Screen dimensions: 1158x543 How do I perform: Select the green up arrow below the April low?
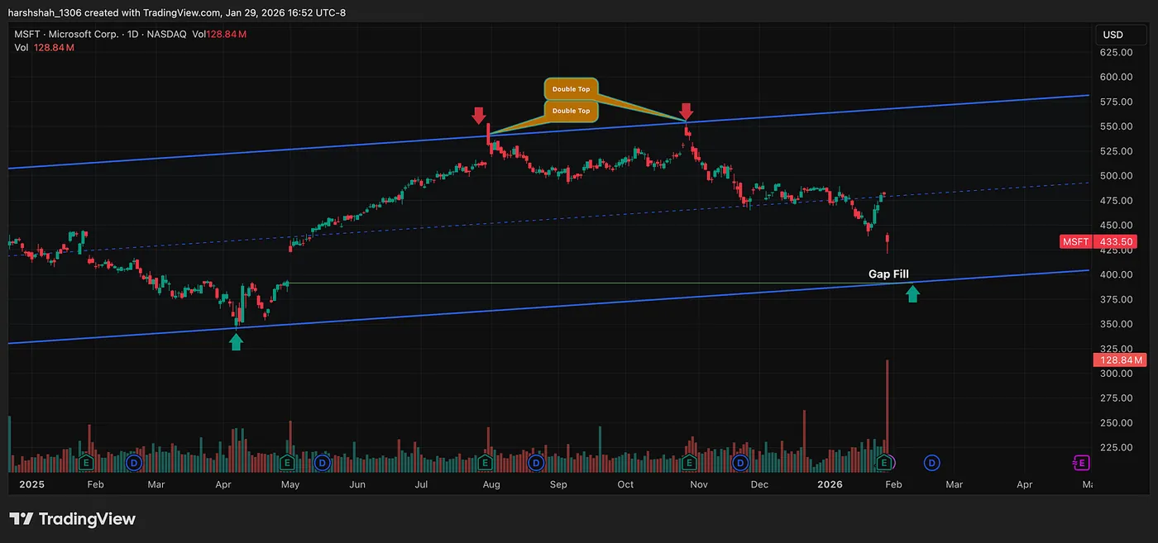point(236,341)
